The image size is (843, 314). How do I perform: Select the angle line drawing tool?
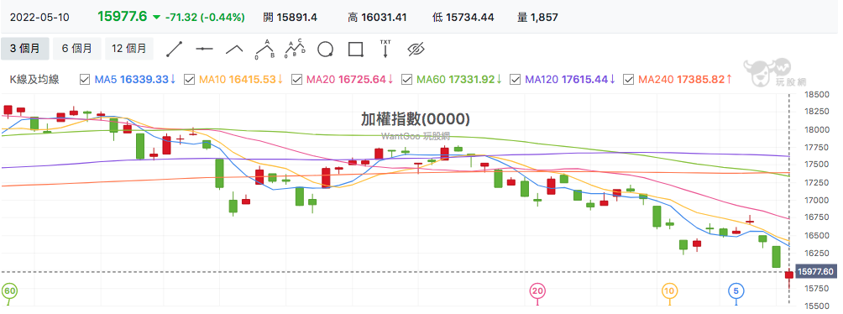234,49
